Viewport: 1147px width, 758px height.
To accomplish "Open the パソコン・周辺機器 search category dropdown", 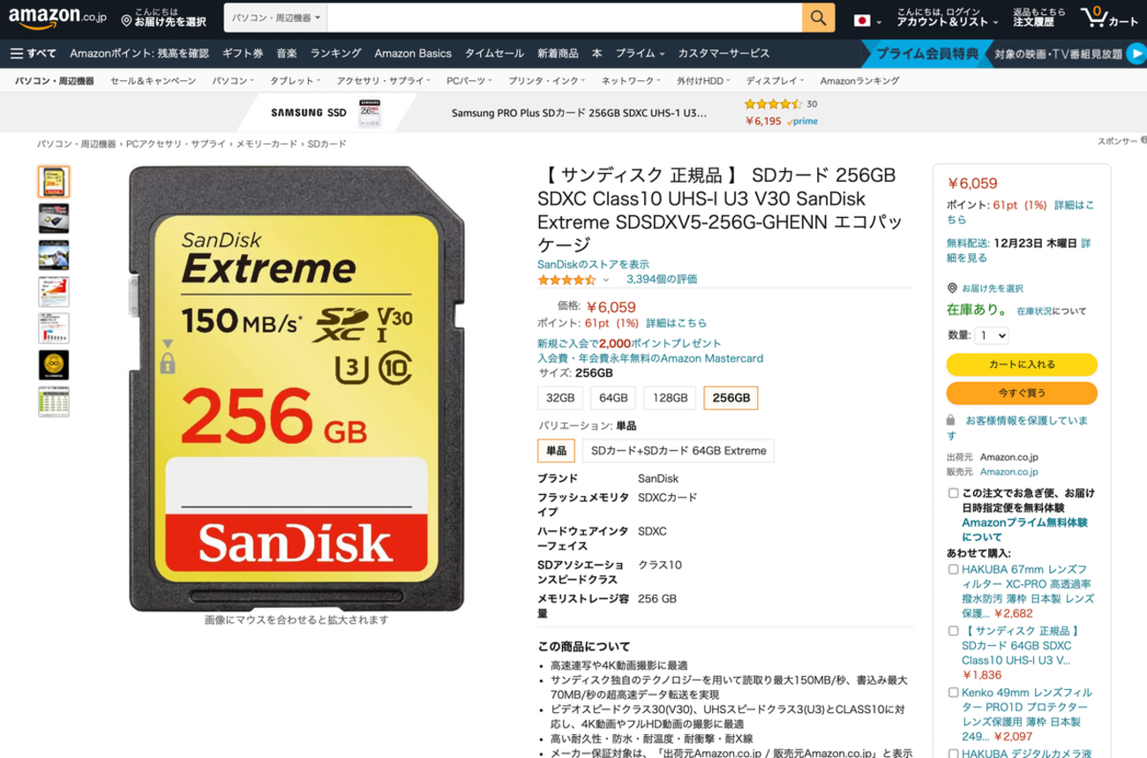I will point(276,18).
